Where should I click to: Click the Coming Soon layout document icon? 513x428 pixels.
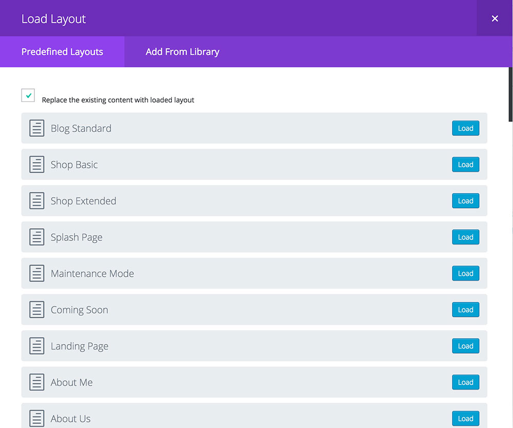coord(36,310)
